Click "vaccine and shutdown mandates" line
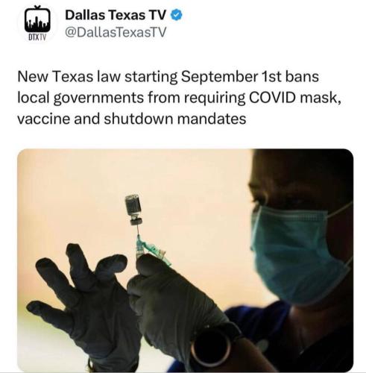Image resolution: width=366 pixels, height=373 pixels. point(132,119)
